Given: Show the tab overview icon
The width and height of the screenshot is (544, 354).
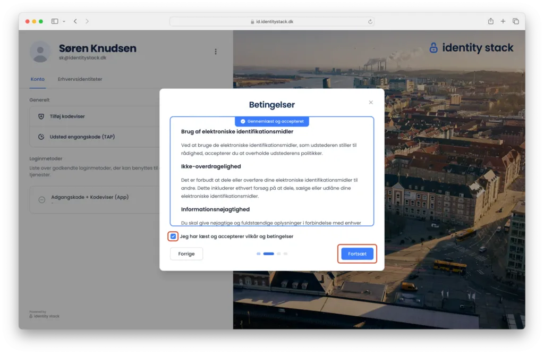Looking at the screenshot, I should pyautogui.click(x=515, y=21).
